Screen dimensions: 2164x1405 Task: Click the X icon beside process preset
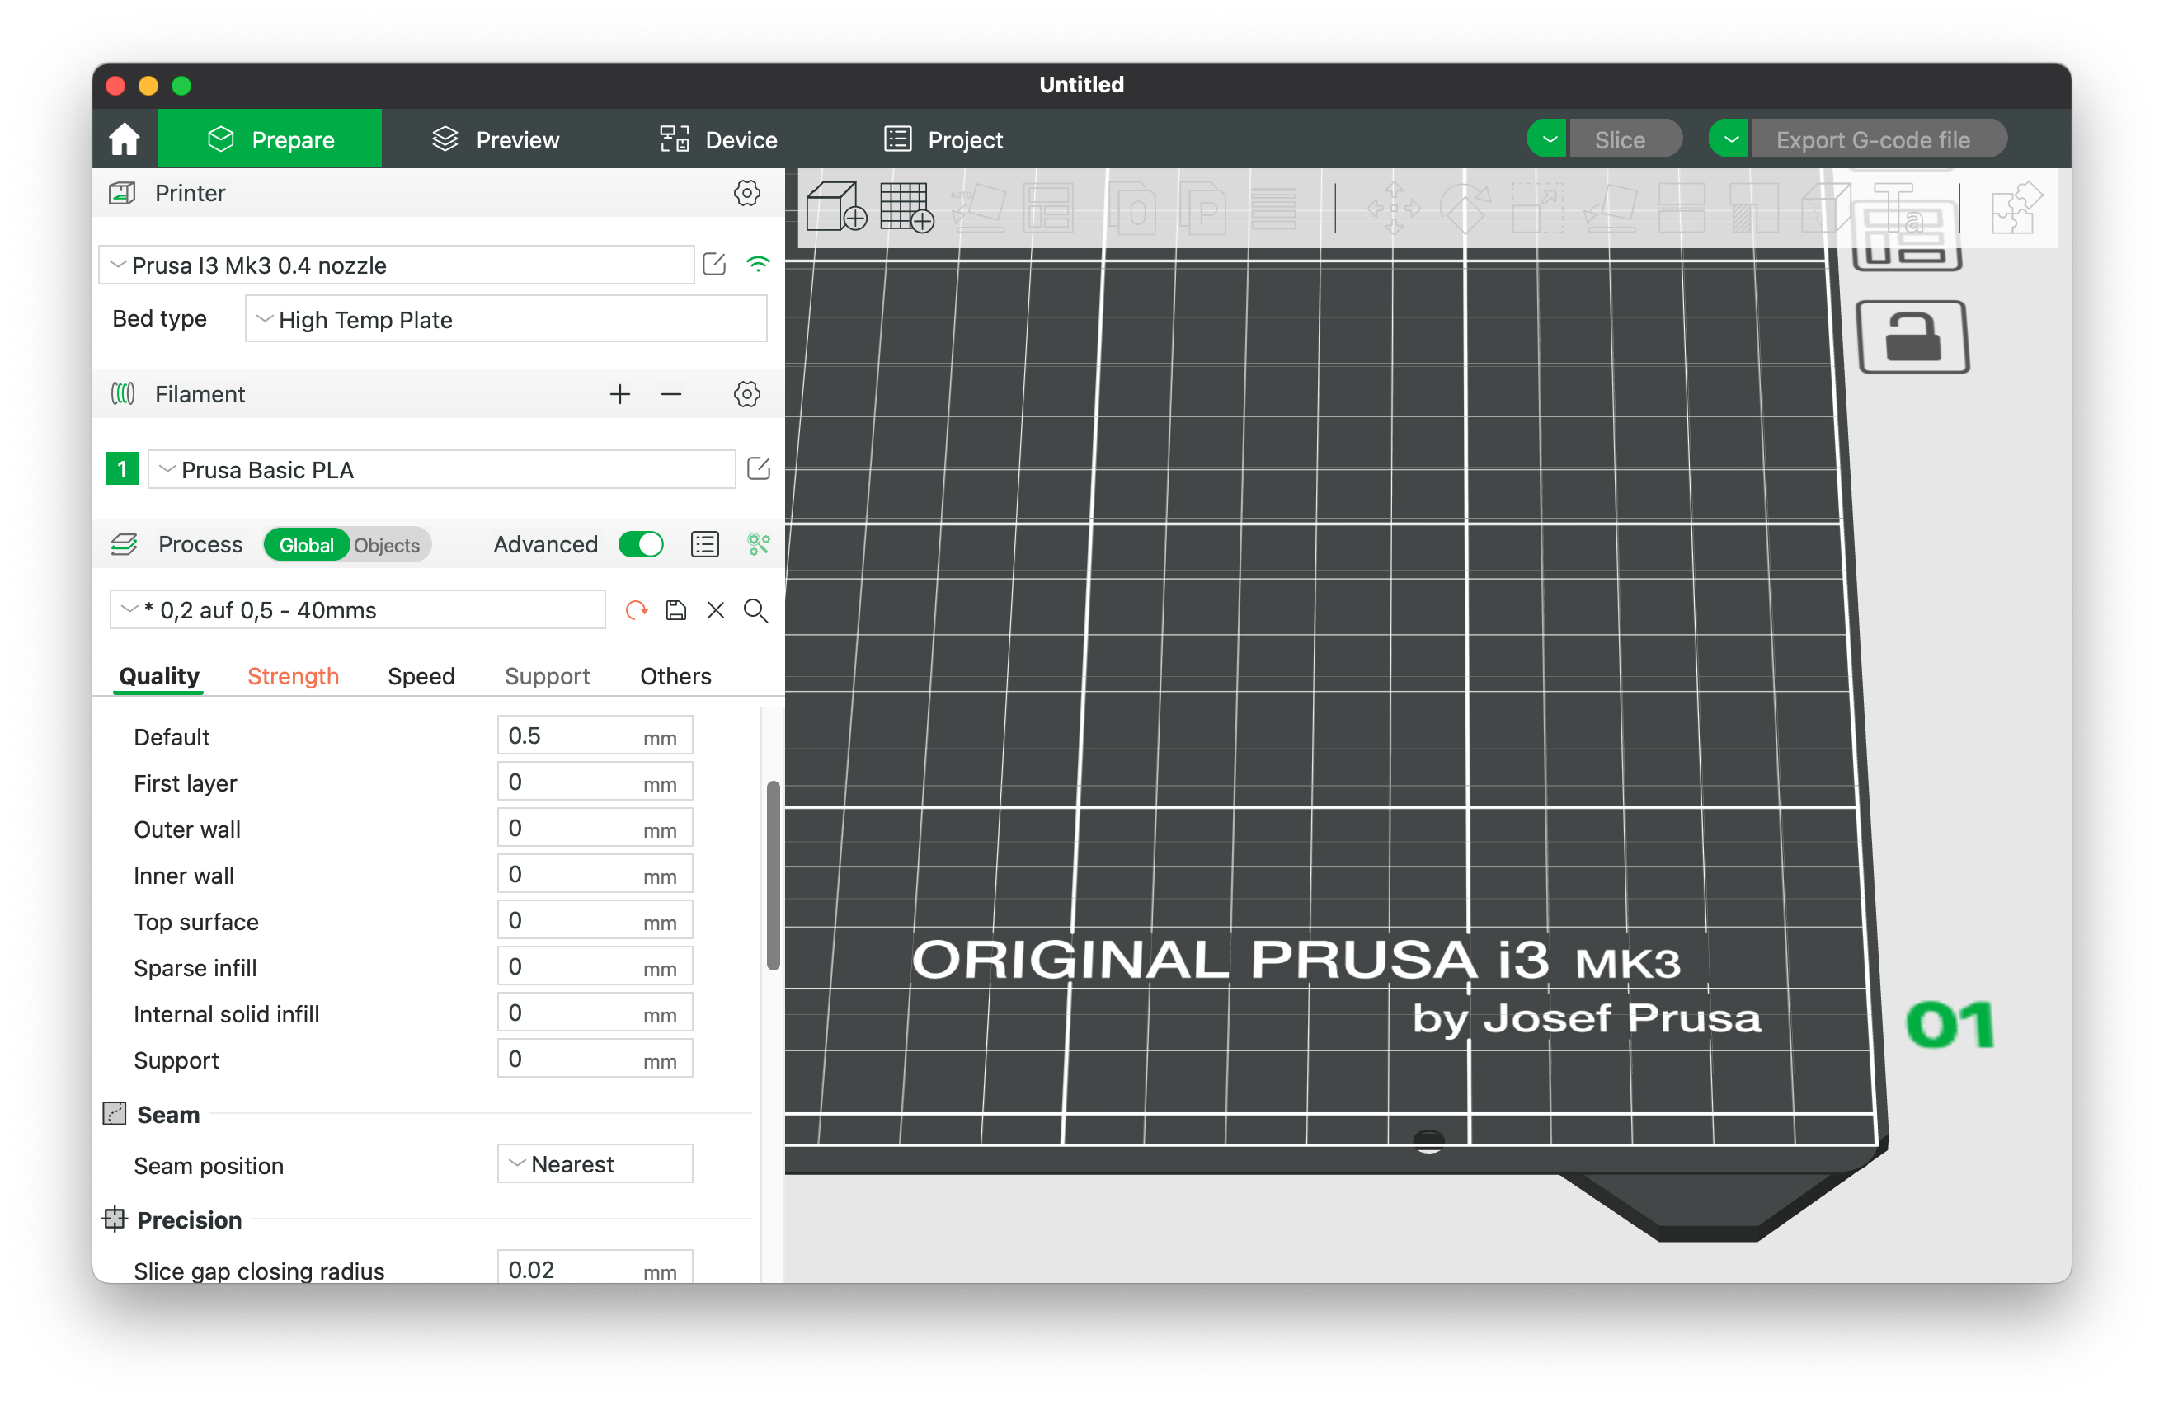click(717, 610)
